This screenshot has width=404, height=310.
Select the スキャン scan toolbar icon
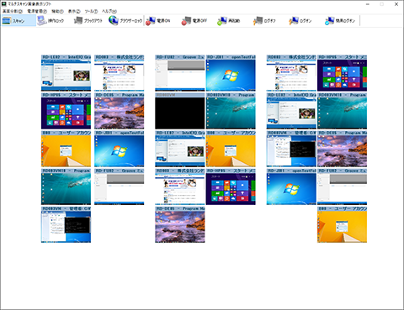click(x=19, y=21)
